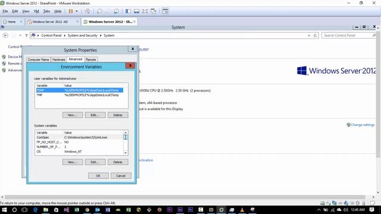381x214 pixels.
Task: Open Visual Studio from the taskbar
Action: (x=66, y=210)
